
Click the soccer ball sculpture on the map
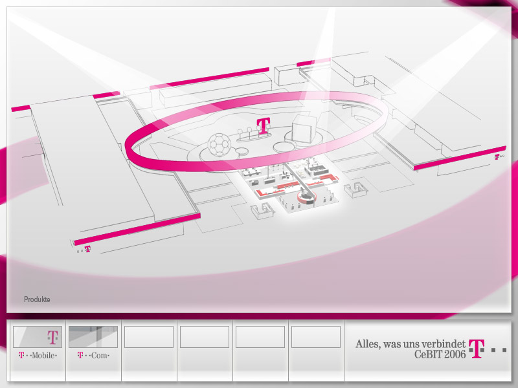[x=220, y=146]
